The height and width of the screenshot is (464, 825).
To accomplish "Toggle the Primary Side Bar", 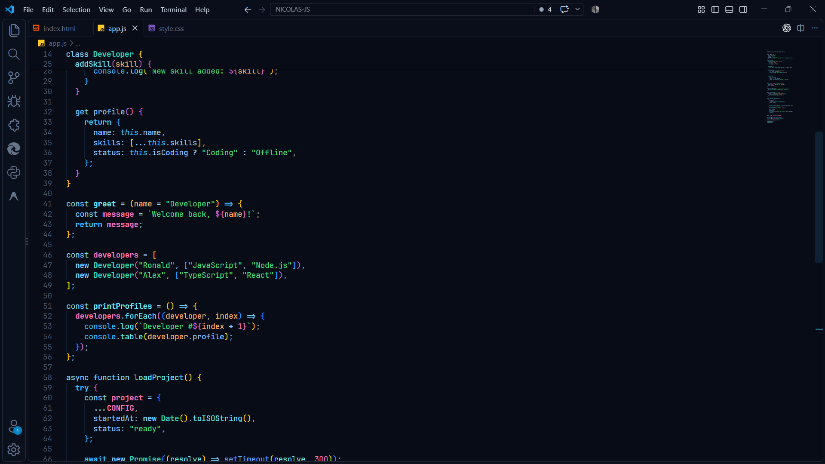I will (715, 9).
